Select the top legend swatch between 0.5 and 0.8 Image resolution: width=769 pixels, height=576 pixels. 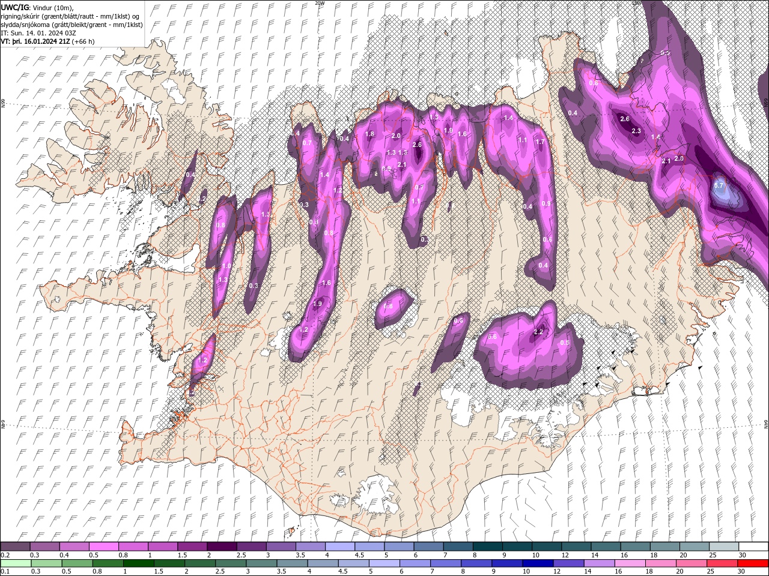pos(103,547)
